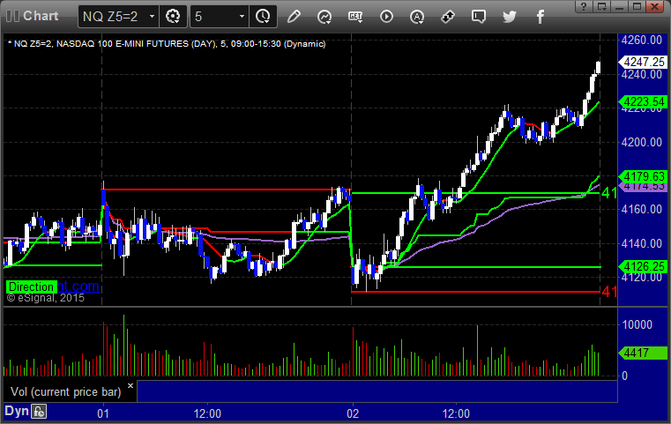
Task: Click the help question mark button
Action: (584, 6)
